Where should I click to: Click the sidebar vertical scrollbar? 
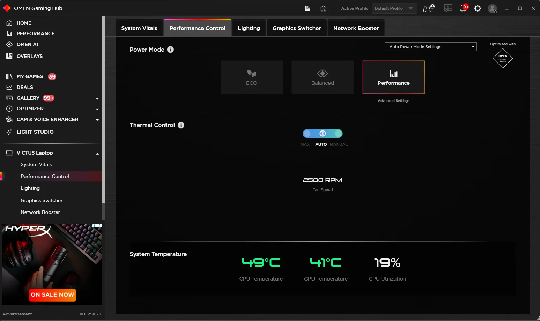point(103,110)
